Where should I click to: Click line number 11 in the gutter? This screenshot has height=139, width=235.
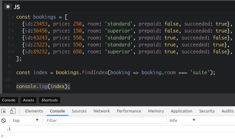point(8,86)
